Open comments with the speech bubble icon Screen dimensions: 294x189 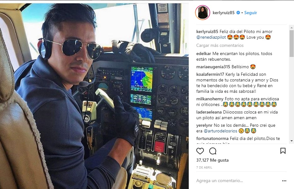[213, 151]
